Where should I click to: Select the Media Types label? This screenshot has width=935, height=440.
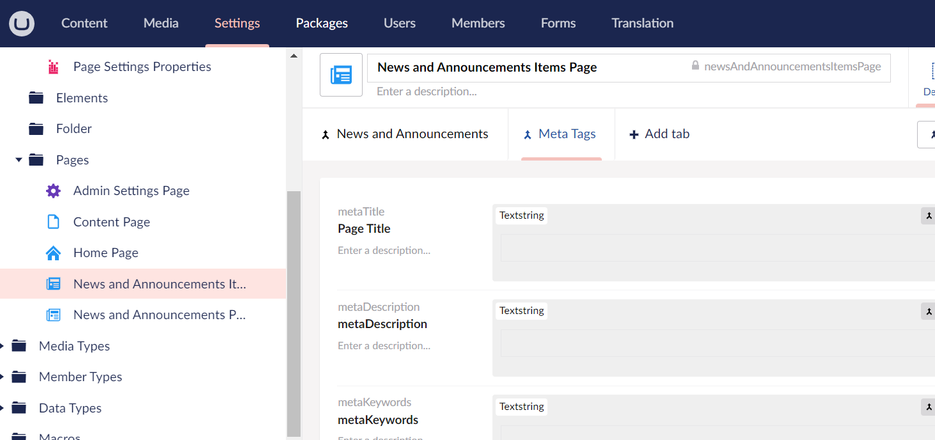(x=74, y=346)
